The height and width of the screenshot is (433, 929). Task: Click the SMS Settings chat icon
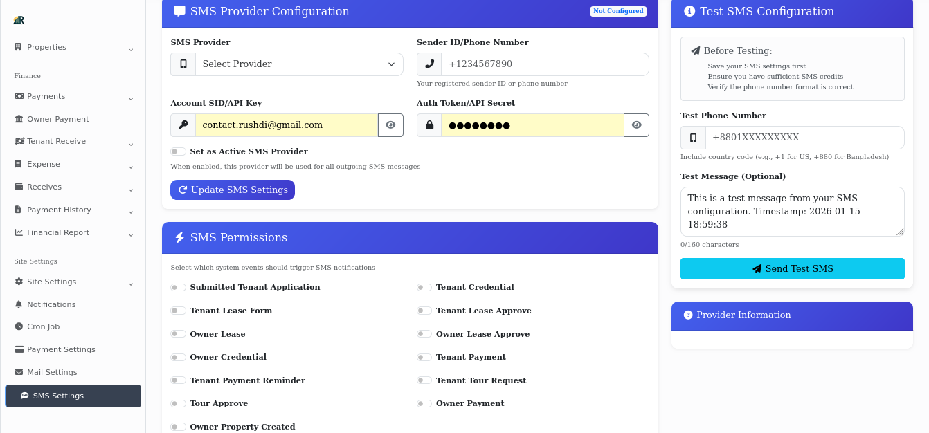(25, 396)
